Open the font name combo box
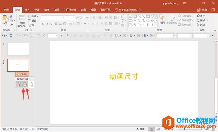Screen dimensions: 218x132 click(x=53, y=18)
